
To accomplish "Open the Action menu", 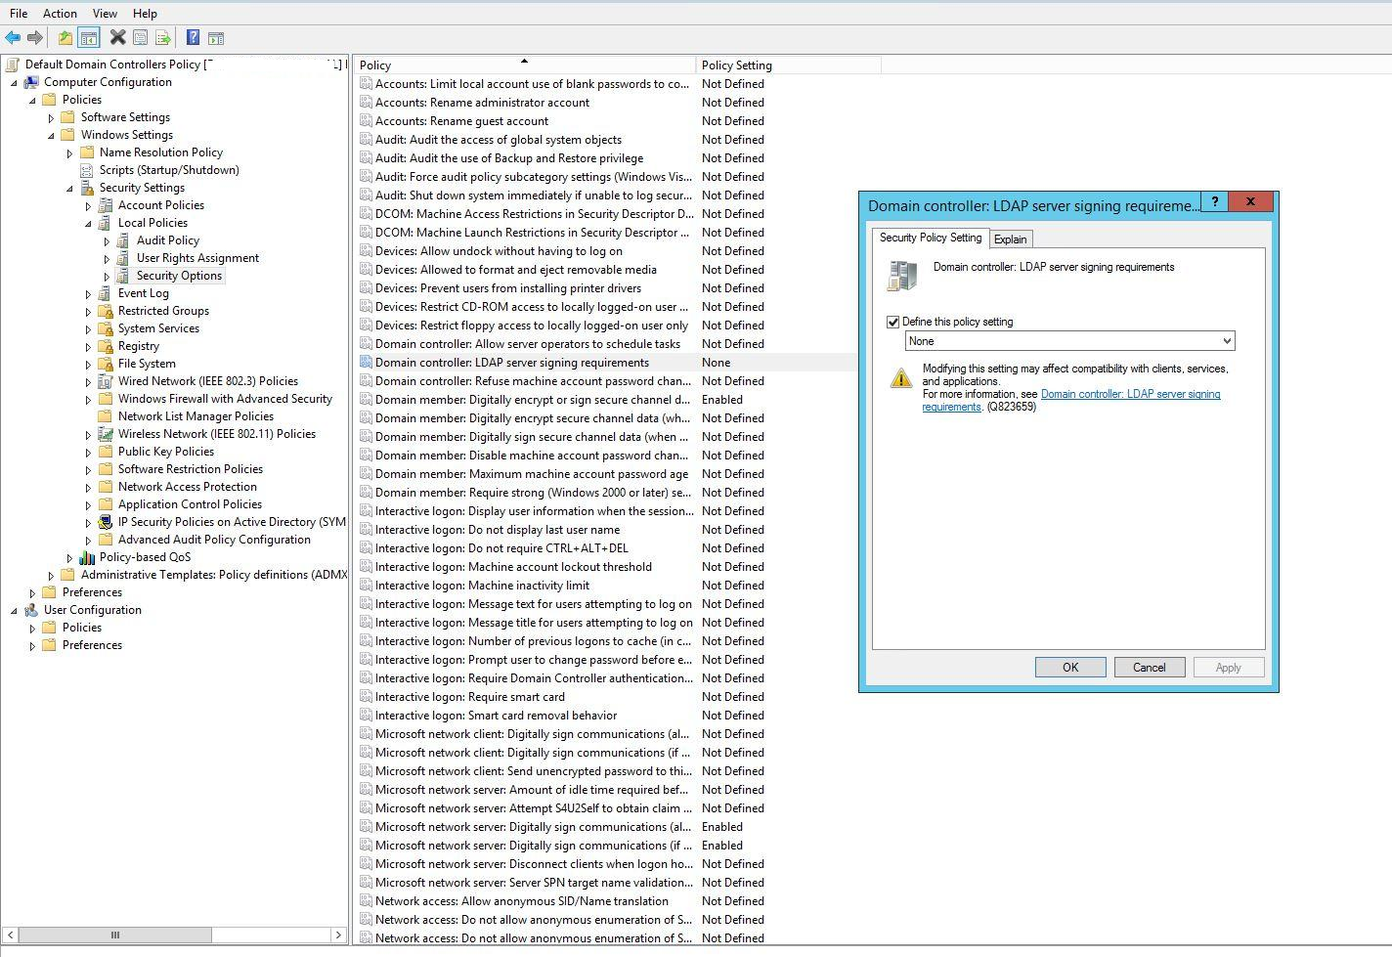I will click(60, 14).
